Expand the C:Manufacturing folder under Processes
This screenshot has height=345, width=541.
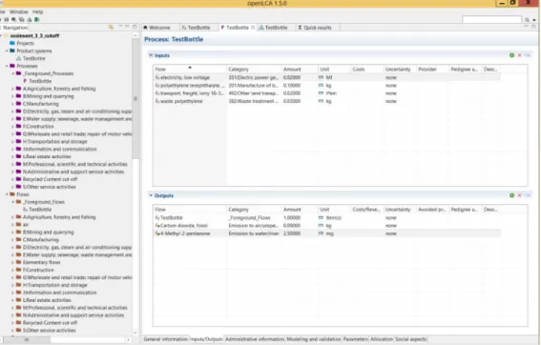coord(12,104)
